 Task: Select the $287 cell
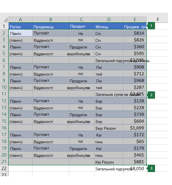pyautogui.click(x=135, y=87)
